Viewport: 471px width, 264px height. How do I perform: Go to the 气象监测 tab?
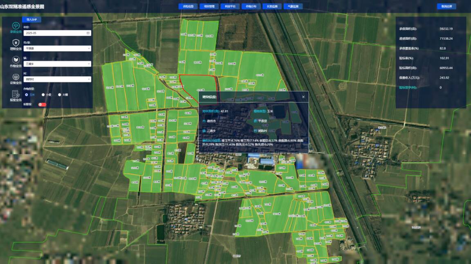(x=293, y=7)
